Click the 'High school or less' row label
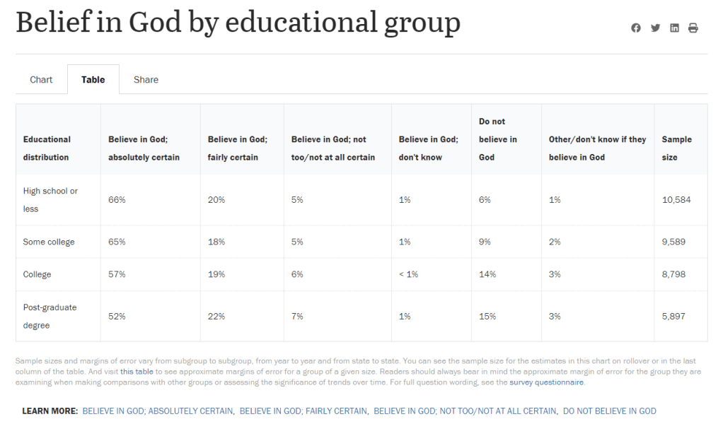The image size is (723, 424). [x=50, y=200]
